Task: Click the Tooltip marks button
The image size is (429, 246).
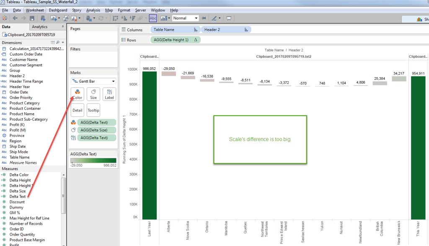Action: click(x=93, y=110)
